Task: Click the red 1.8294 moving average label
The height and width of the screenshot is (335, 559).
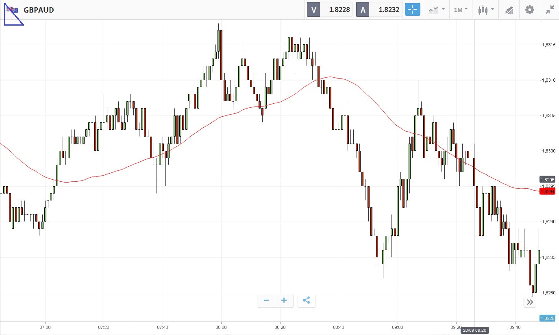Action: pos(547,191)
